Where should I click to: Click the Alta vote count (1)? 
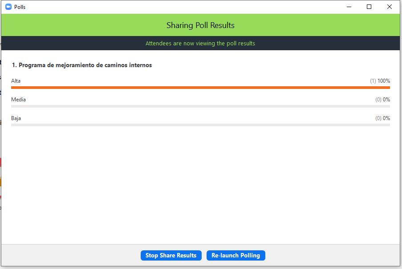[x=373, y=81]
